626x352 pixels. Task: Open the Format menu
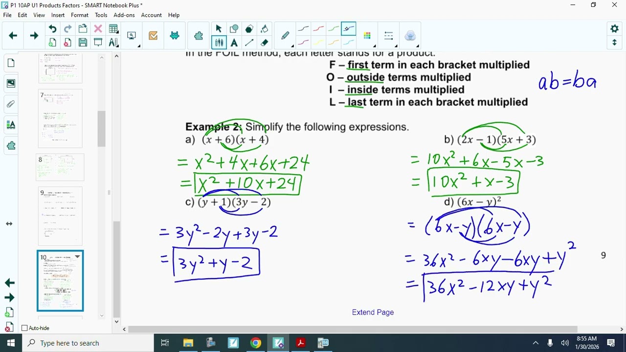point(80,15)
